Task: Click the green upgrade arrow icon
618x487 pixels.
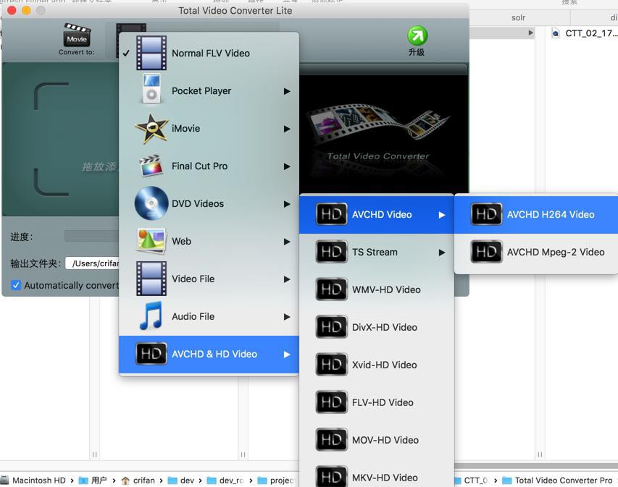Action: click(417, 35)
